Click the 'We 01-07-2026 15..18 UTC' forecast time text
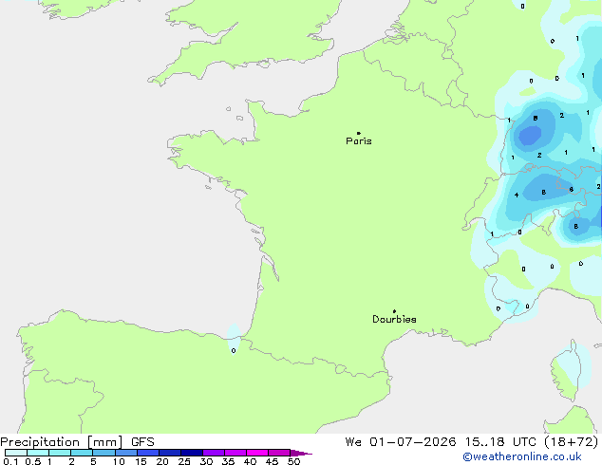 [x=441, y=442]
